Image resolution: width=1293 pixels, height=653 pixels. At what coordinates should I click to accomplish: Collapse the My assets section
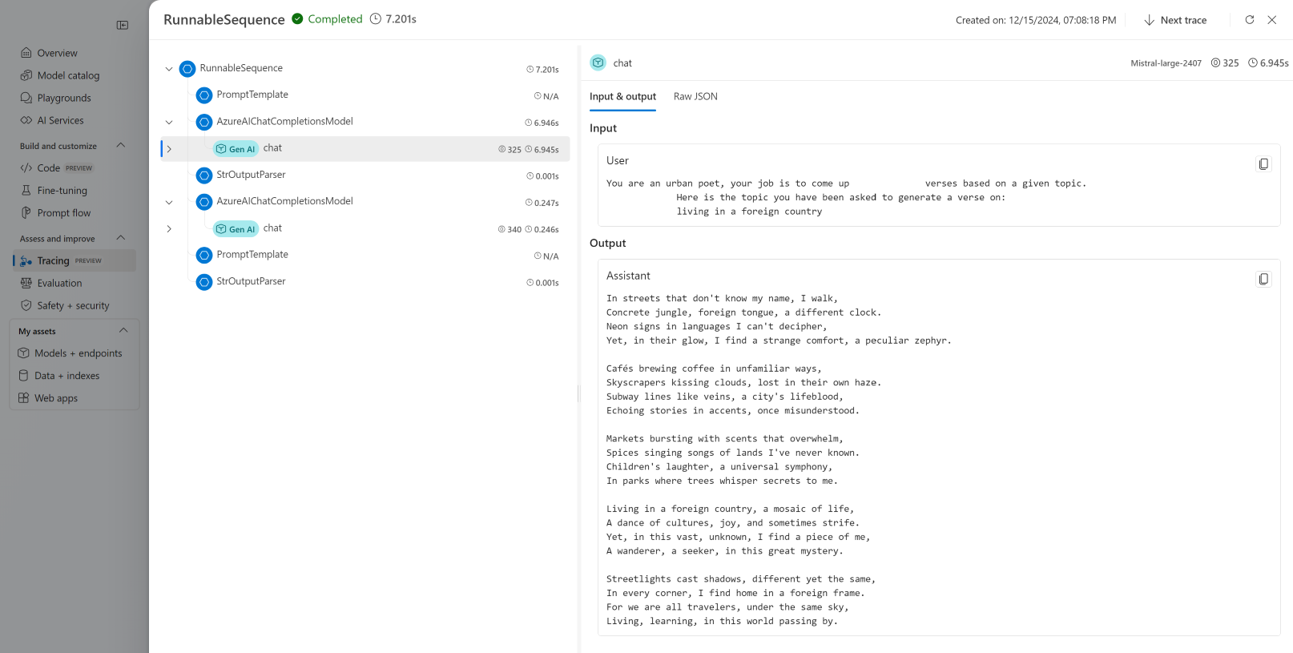click(x=123, y=331)
